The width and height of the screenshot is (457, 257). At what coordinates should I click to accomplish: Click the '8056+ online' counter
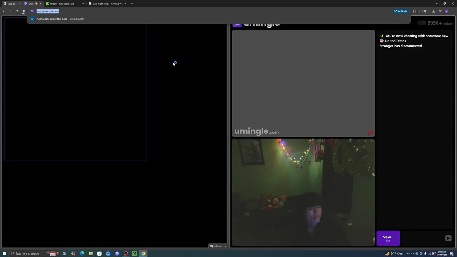(440, 23)
